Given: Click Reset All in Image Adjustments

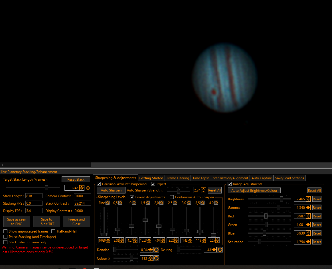Looking at the screenshot, I should 314,191.
